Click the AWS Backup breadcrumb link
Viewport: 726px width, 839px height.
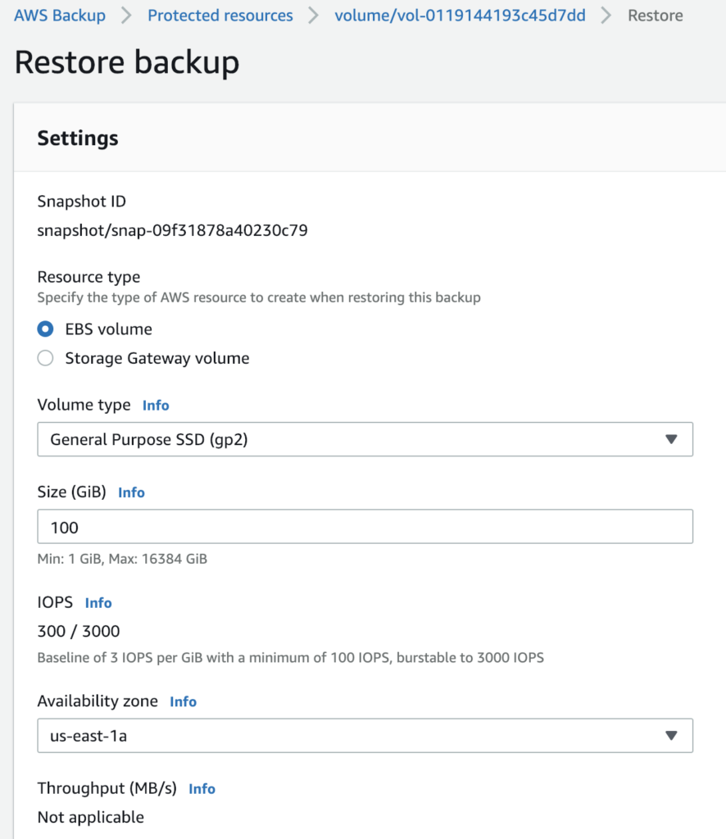pos(60,16)
